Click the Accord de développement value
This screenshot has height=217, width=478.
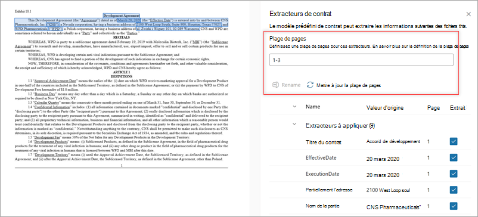click(393, 141)
